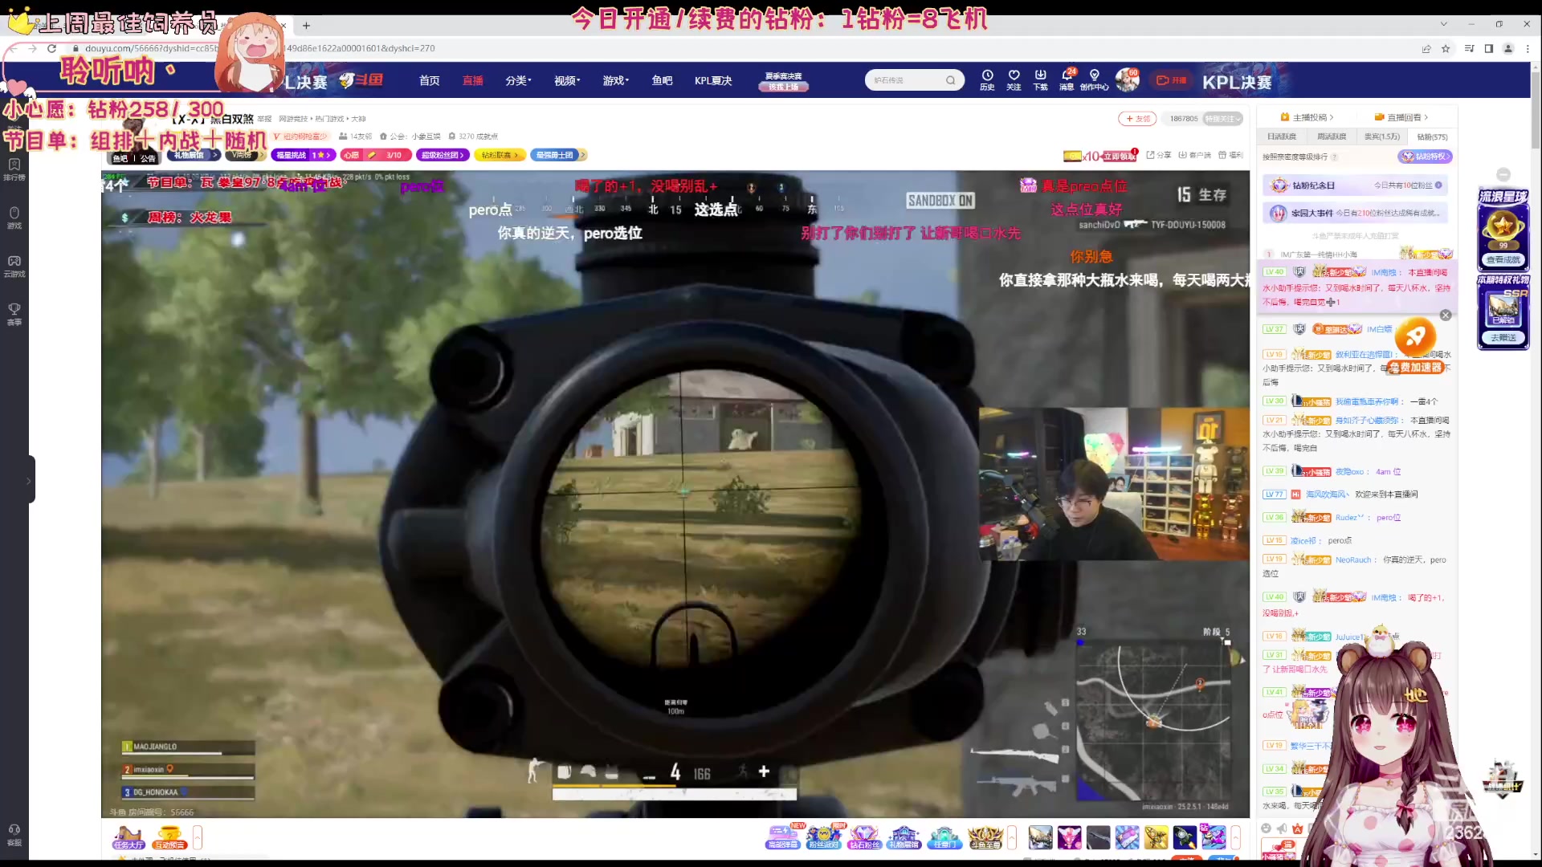Image resolution: width=1542 pixels, height=867 pixels.
Task: Open the 礼物展馆 icon in bottom bar
Action: 904,837
